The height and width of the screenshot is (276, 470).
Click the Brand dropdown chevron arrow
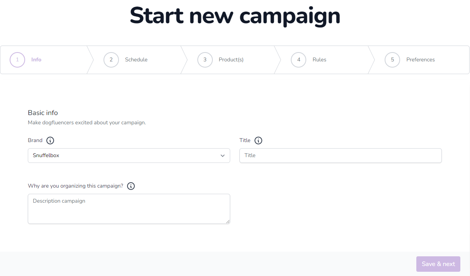[222, 155]
